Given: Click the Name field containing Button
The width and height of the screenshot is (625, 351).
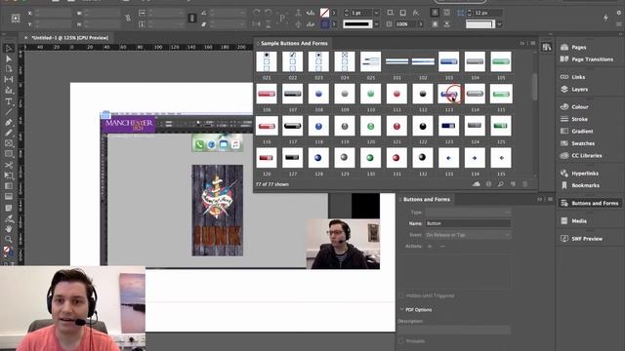Looking at the screenshot, I should tap(468, 223).
